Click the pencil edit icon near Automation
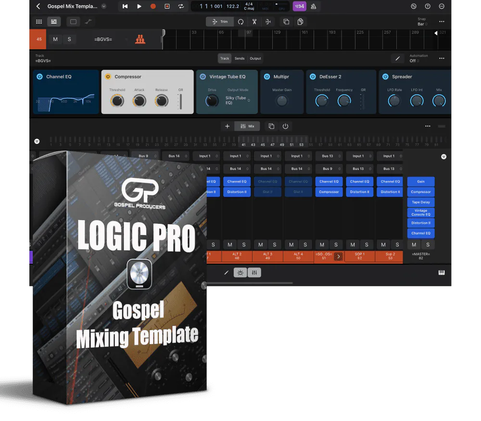The height and width of the screenshot is (421, 481). click(398, 58)
